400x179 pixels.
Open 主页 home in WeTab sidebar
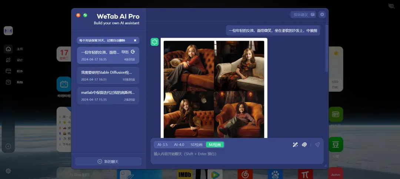point(14,49)
